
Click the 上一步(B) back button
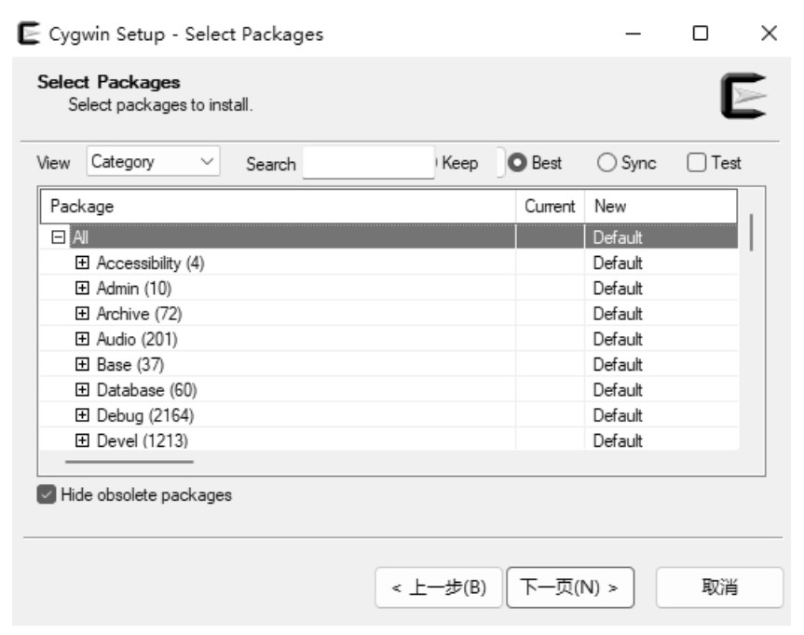(x=439, y=588)
